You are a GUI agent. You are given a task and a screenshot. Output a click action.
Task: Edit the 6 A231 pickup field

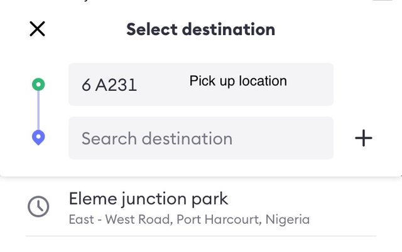pyautogui.click(x=201, y=85)
